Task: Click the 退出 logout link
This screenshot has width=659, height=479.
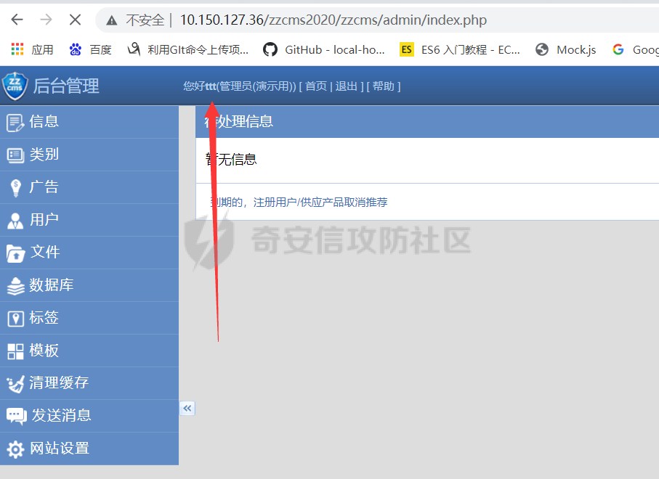Action: [x=346, y=86]
